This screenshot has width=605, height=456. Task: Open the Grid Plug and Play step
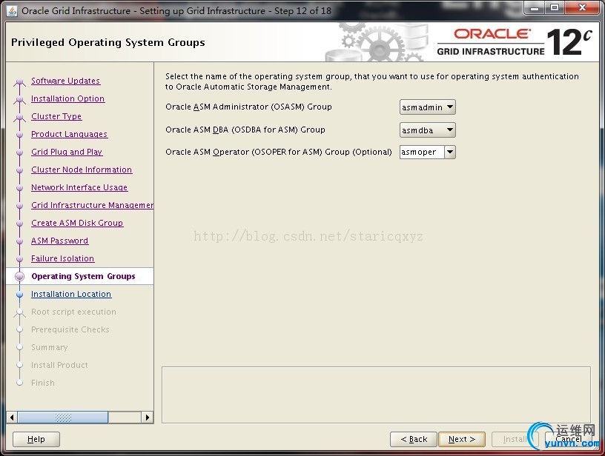coord(67,152)
